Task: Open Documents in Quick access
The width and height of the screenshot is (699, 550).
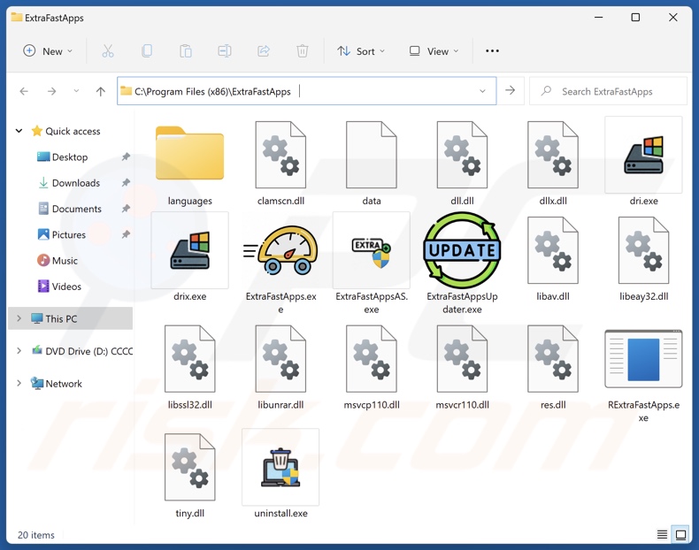Action: click(70, 209)
